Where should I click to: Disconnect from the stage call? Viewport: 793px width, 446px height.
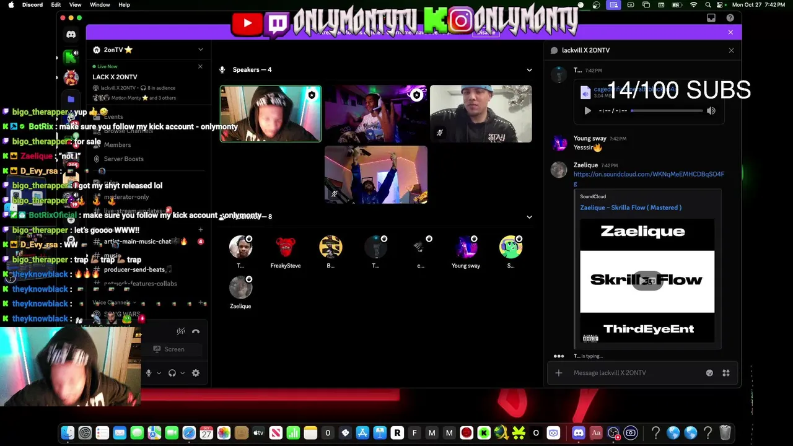(x=196, y=331)
